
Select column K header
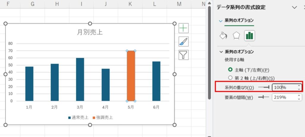tap(130, 4)
